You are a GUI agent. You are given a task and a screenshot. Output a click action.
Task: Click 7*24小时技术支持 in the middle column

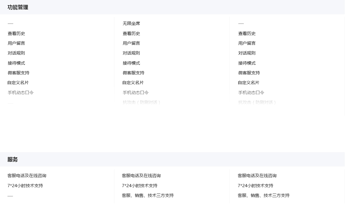point(139,186)
